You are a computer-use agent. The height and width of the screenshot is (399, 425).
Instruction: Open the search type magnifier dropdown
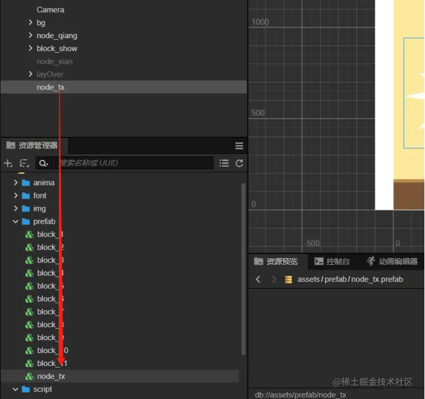pos(44,163)
